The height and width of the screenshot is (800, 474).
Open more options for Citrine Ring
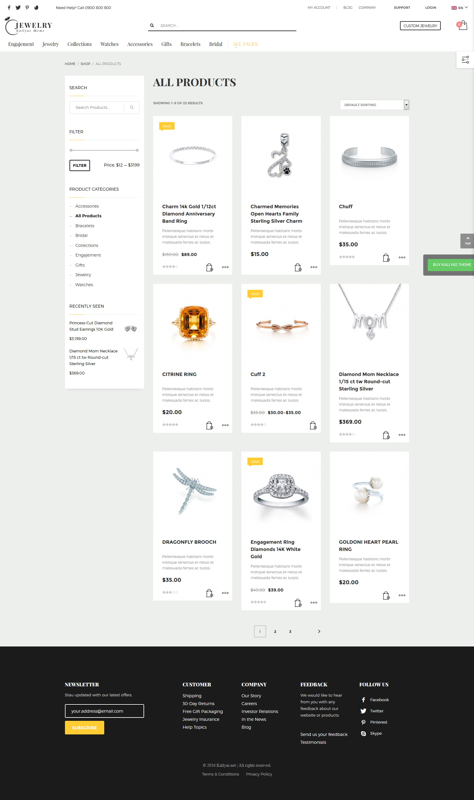225,425
